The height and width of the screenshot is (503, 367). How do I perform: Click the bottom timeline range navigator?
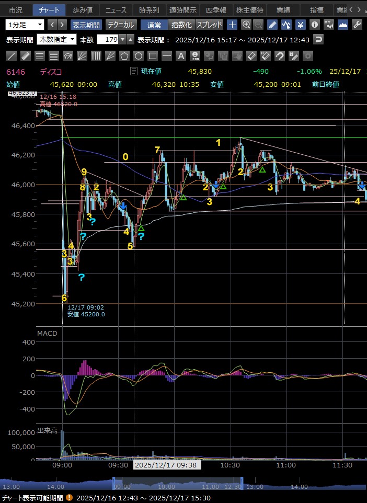pos(183,485)
